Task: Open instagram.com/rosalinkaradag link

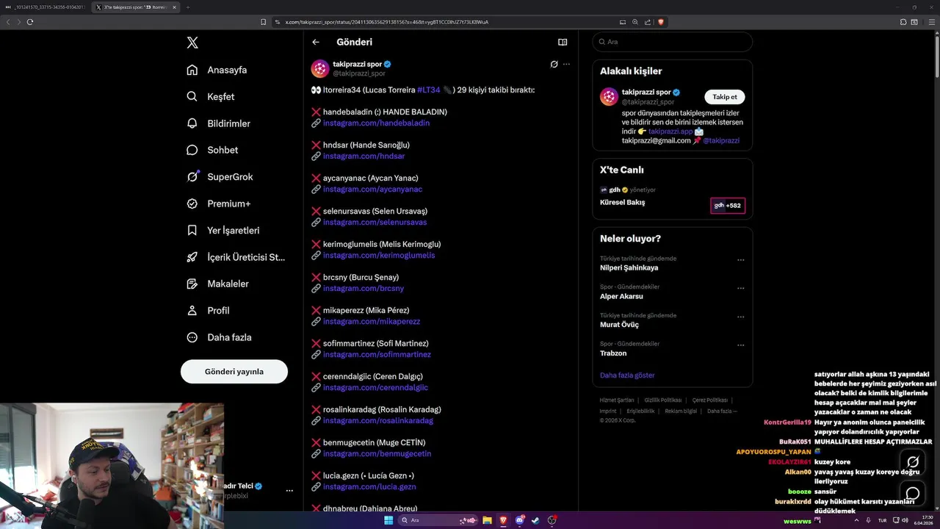Action: pos(378,421)
